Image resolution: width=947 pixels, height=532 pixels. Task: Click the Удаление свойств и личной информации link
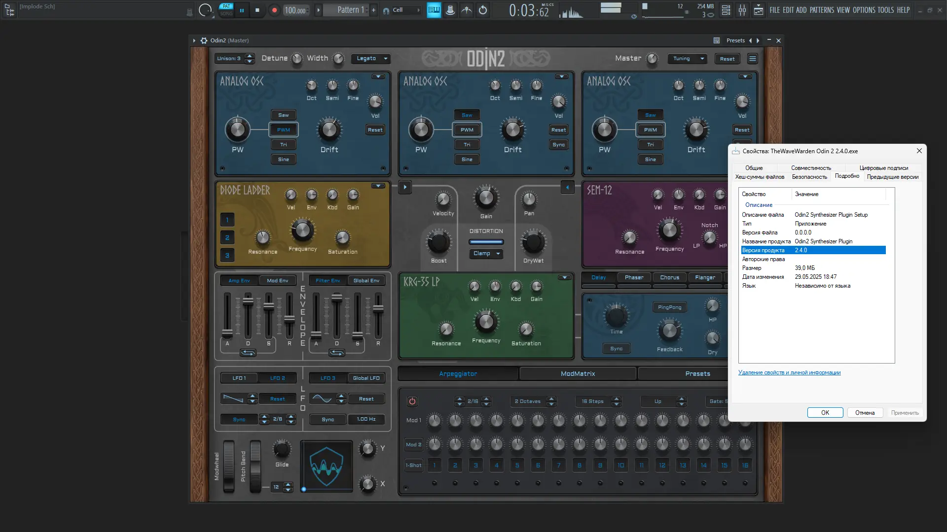point(789,372)
